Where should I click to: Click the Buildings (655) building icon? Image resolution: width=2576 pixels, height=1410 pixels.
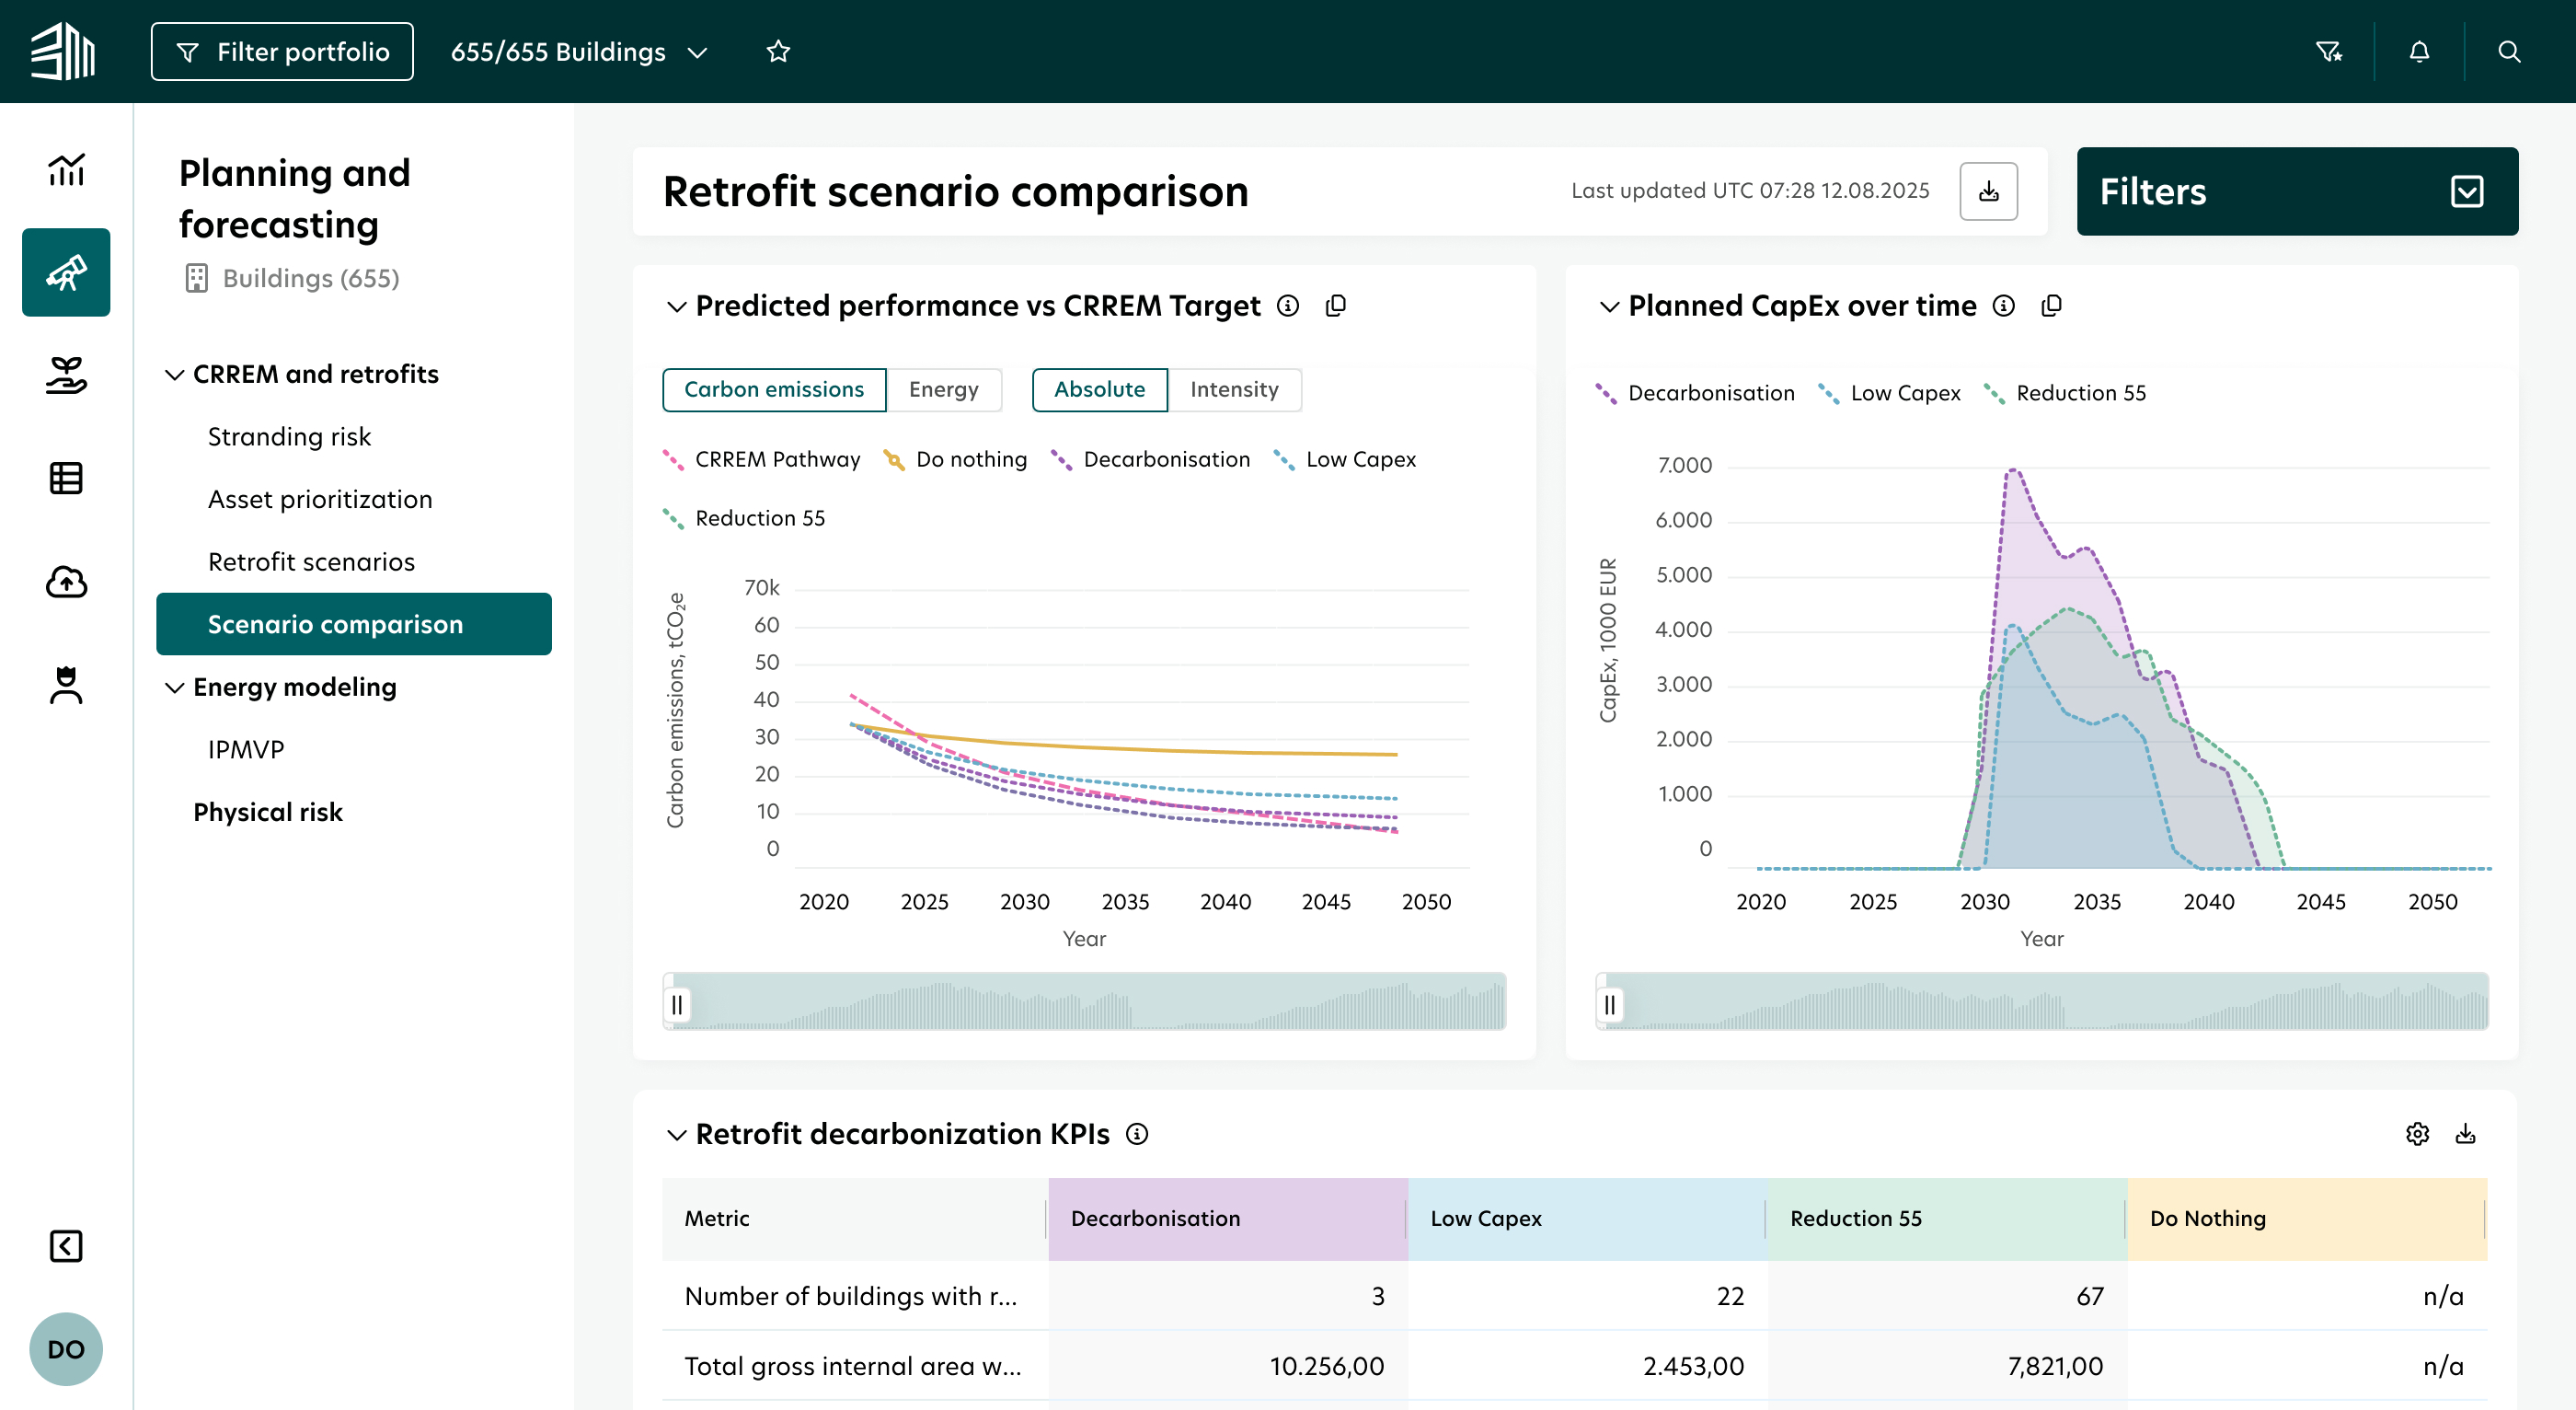(196, 278)
